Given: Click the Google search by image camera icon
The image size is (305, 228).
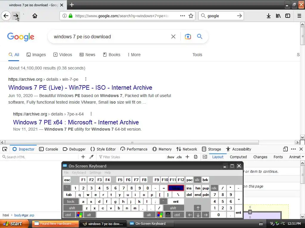Looking at the screenshot, I should coord(188,37).
